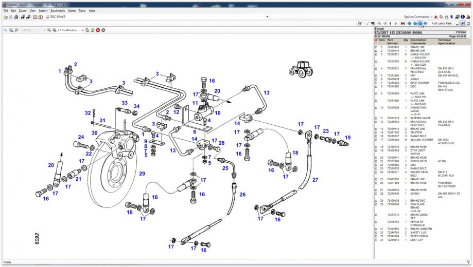Open the Fit To Window zoom dropdown
The height and width of the screenshot is (267, 473).
point(82,30)
